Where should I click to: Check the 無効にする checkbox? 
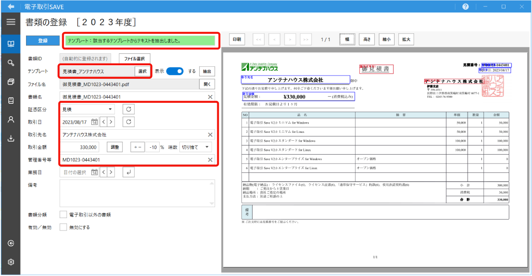coord(64,227)
